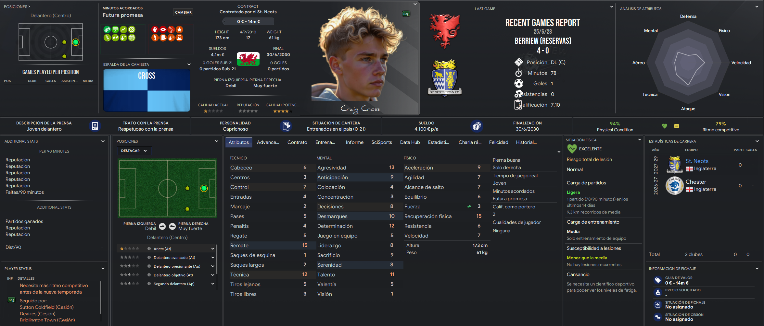Screen dimensions: 764x326
Task: Collapse the Additional Stats panel chevron
Action: click(x=103, y=141)
